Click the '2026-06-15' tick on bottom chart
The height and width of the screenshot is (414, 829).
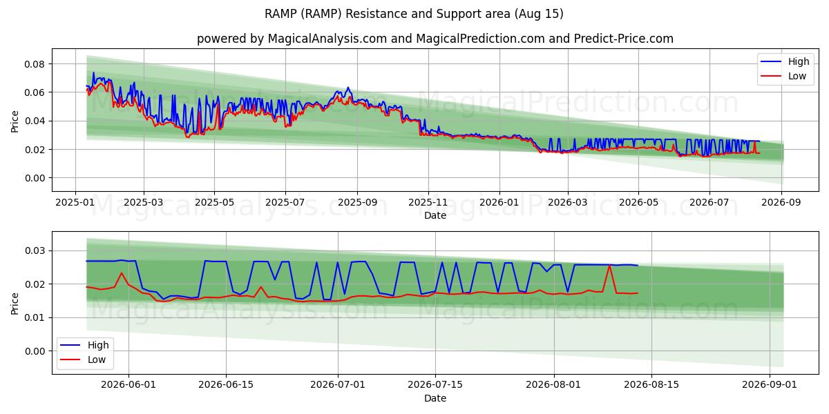[227, 385]
